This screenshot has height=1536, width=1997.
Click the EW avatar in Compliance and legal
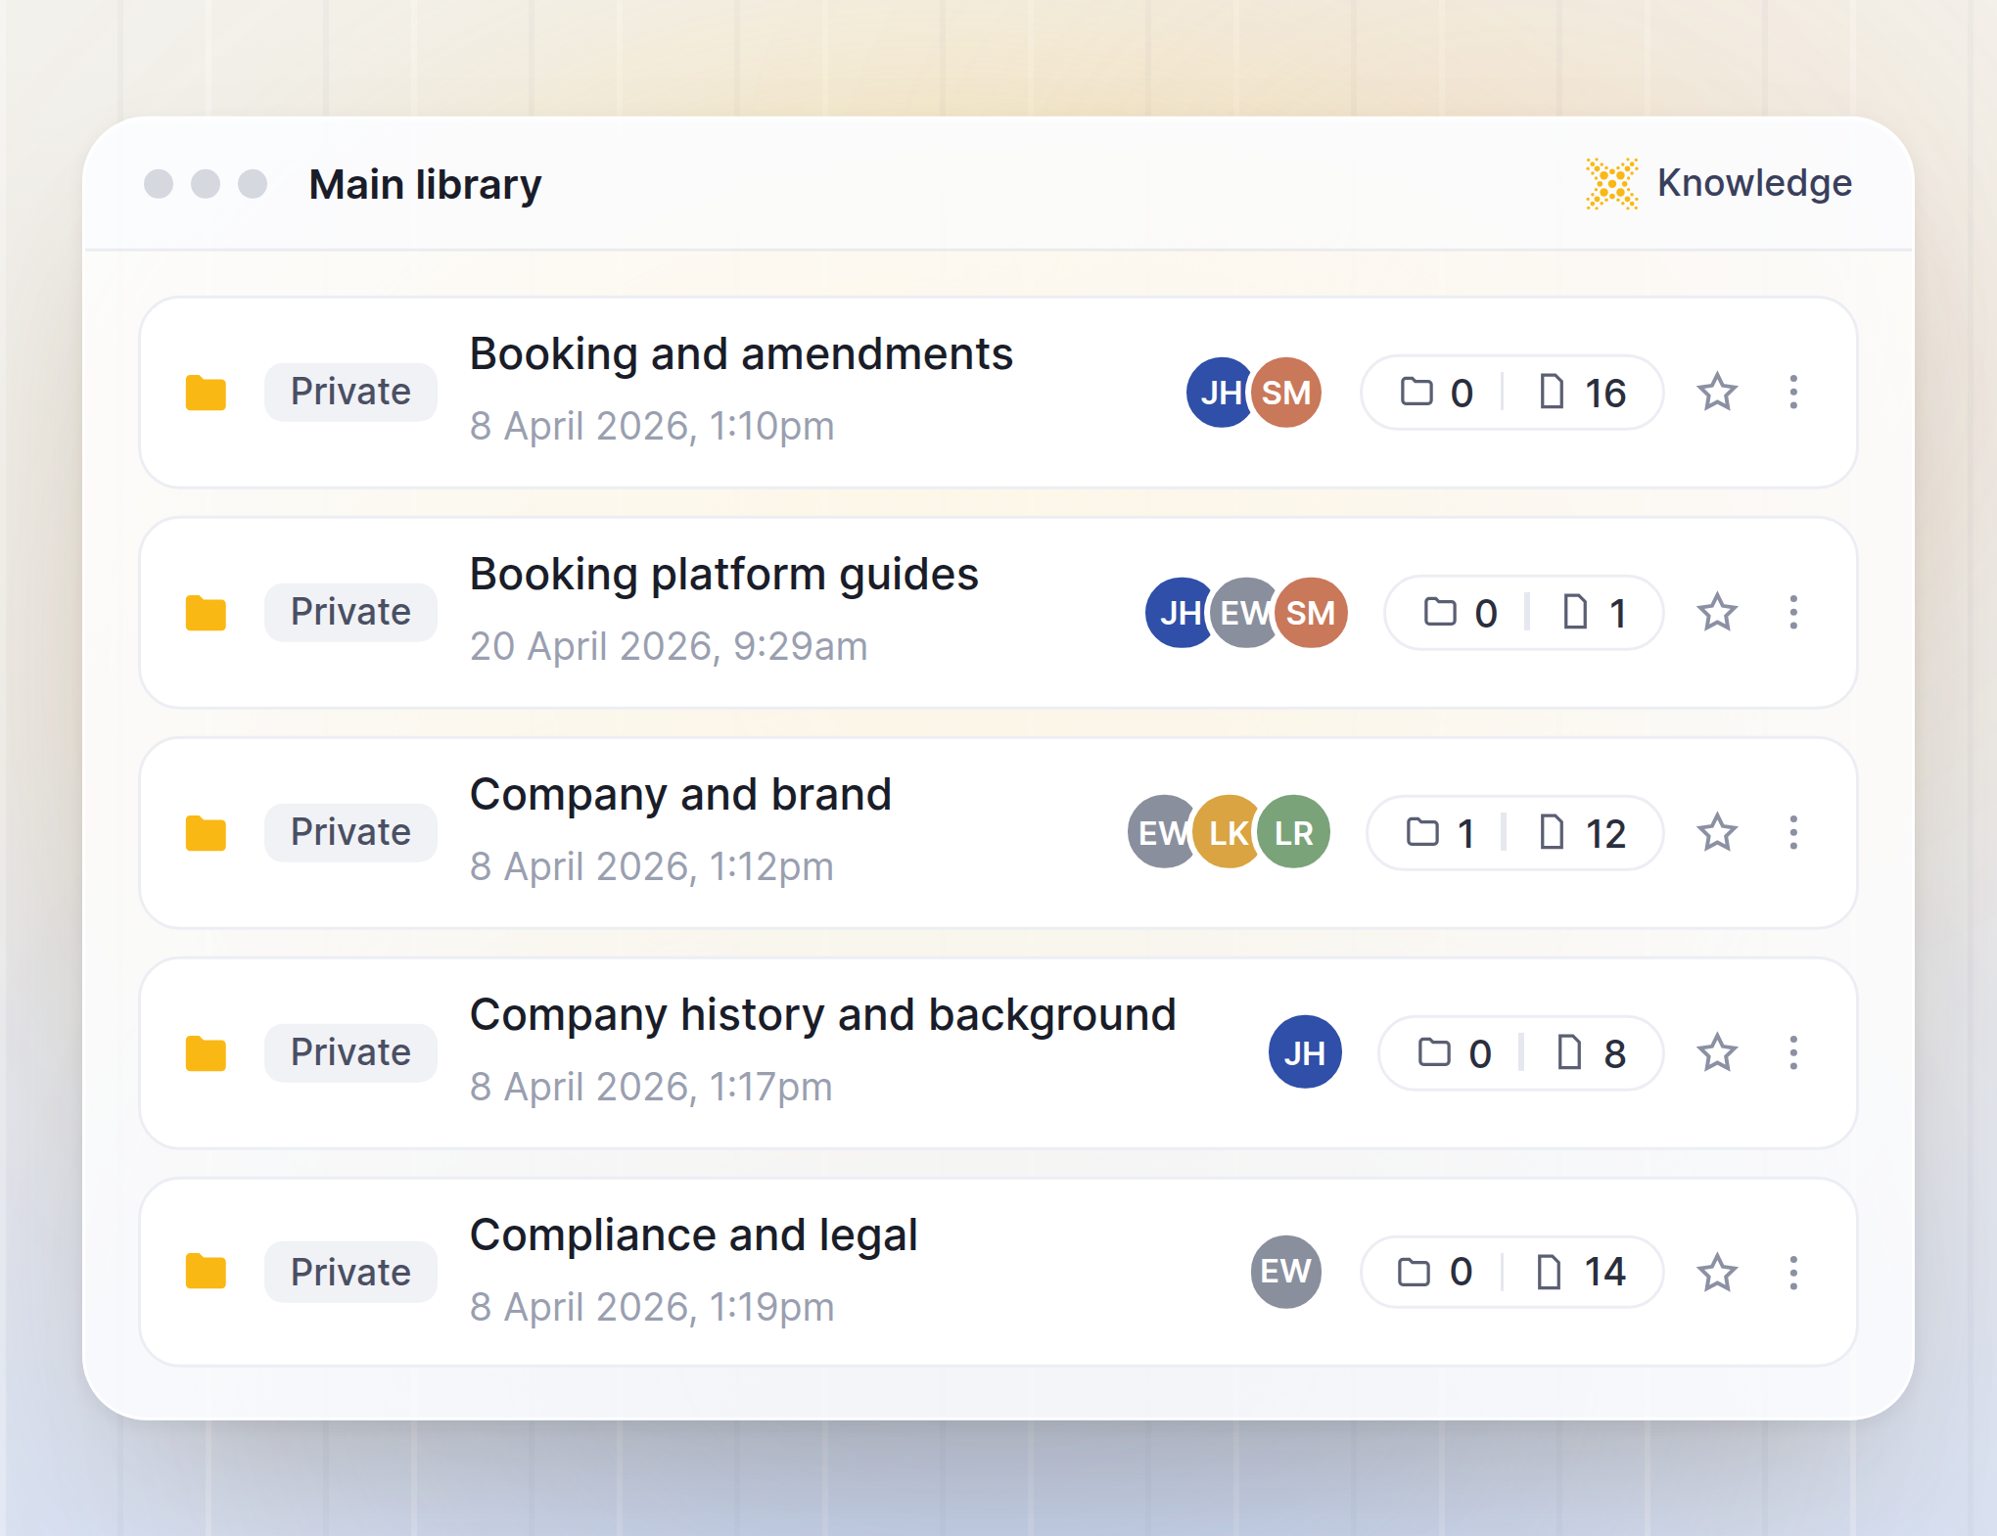(x=1286, y=1272)
